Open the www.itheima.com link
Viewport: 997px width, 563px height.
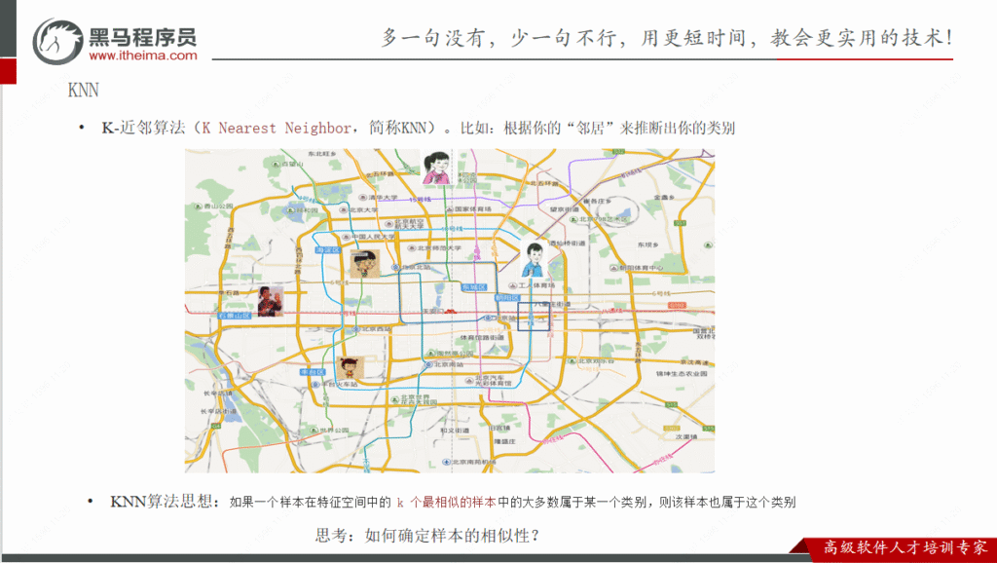pyautogui.click(x=142, y=56)
